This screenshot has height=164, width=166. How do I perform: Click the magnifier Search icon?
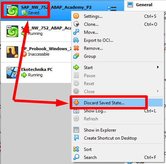[76, 157]
